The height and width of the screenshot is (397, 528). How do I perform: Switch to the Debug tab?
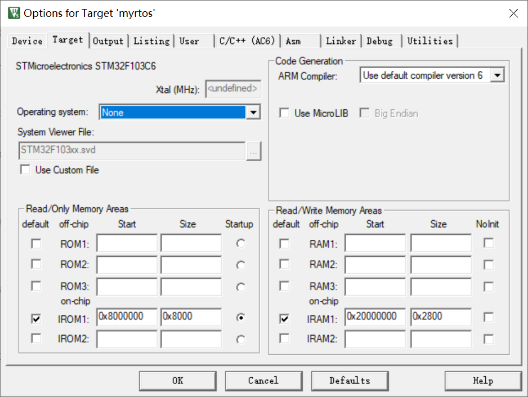[381, 41]
